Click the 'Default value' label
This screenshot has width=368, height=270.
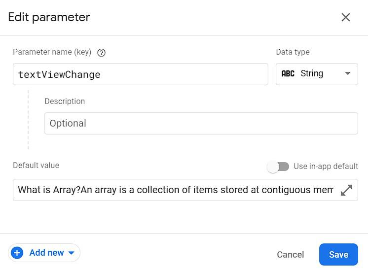coord(36,166)
